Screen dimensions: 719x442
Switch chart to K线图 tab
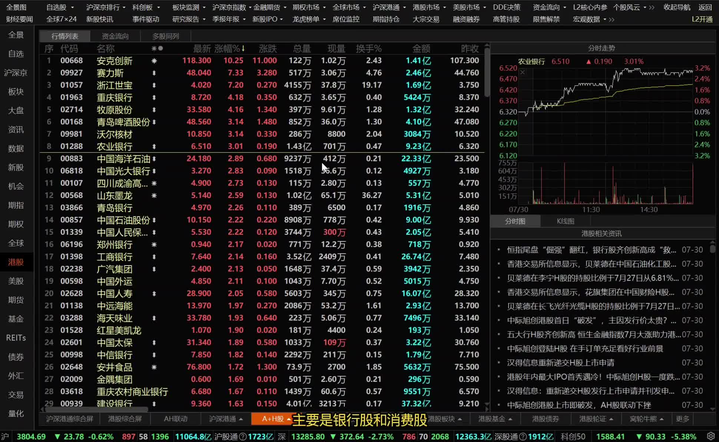[x=566, y=221]
